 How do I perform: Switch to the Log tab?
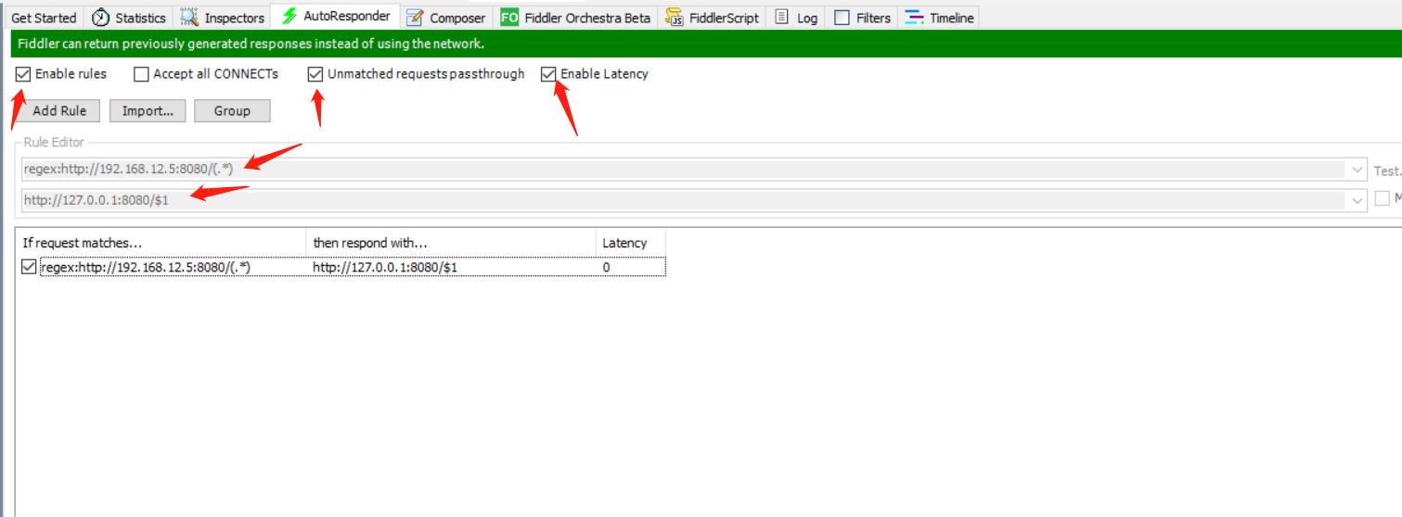coord(796,18)
